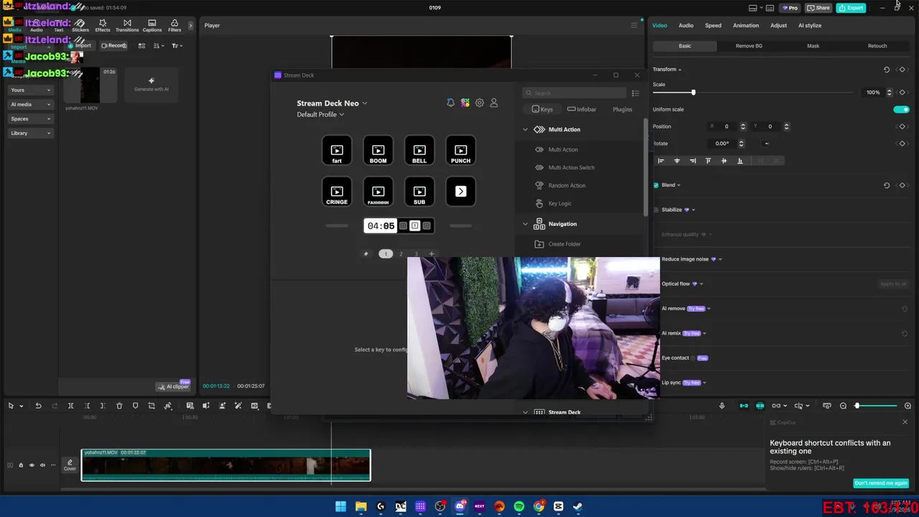919x517 pixels.
Task: Toggle the Blend checkbox
Action: pos(656,185)
